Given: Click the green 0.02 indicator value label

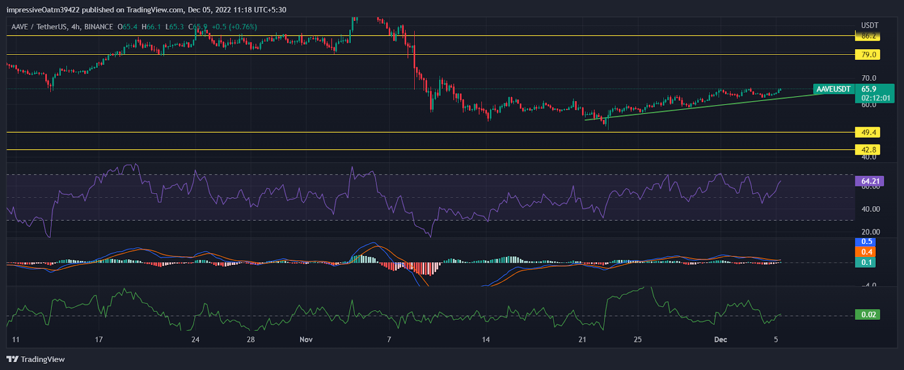Looking at the screenshot, I should (868, 315).
